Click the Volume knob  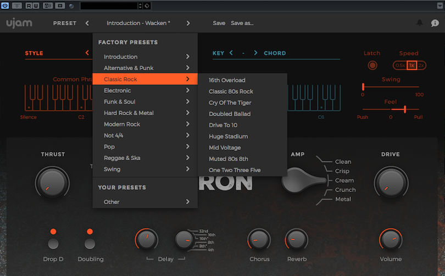point(391,240)
